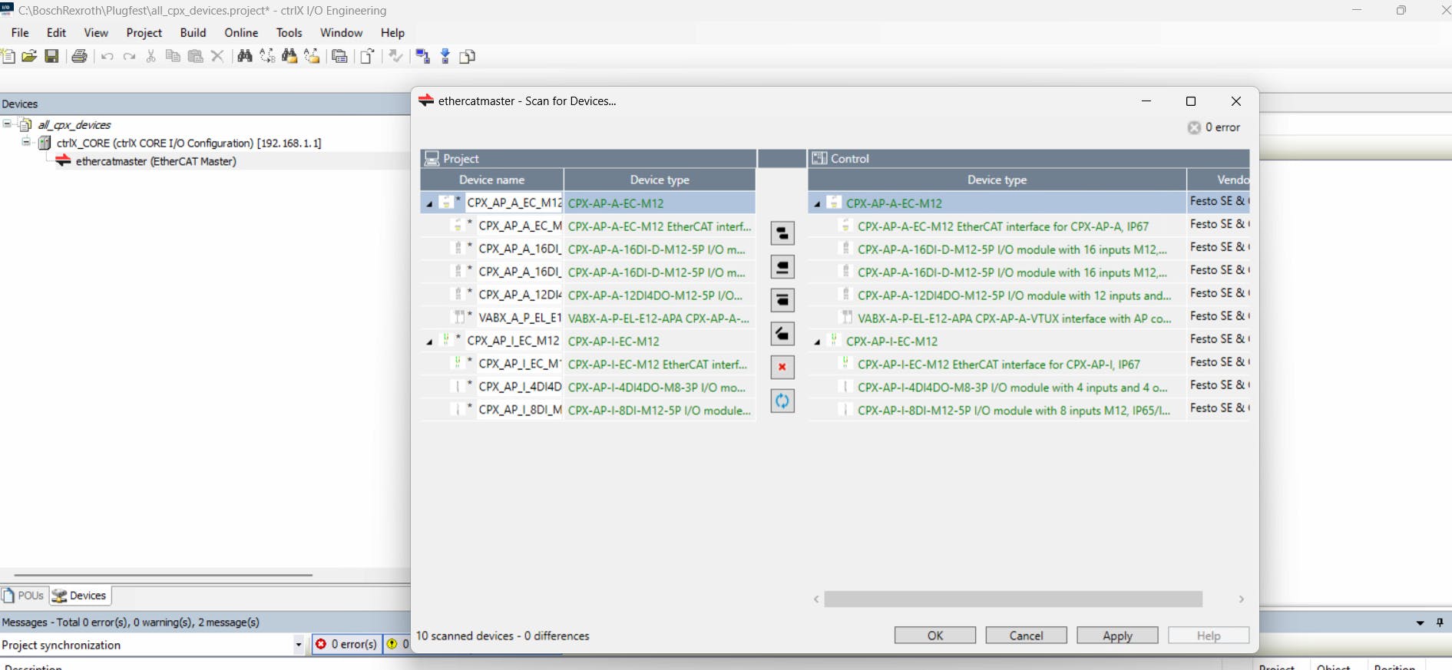Screen dimensions: 1452x670
Task: Open the Project synchronization dropdown
Action: click(299, 645)
